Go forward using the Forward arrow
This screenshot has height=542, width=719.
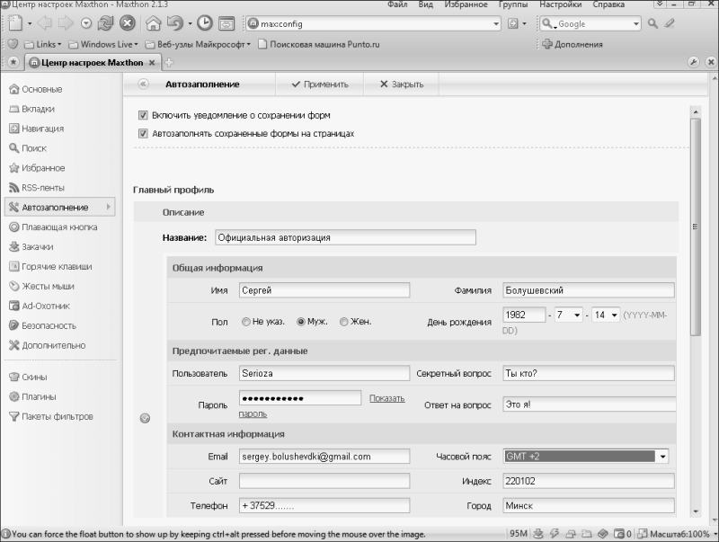pos(66,23)
